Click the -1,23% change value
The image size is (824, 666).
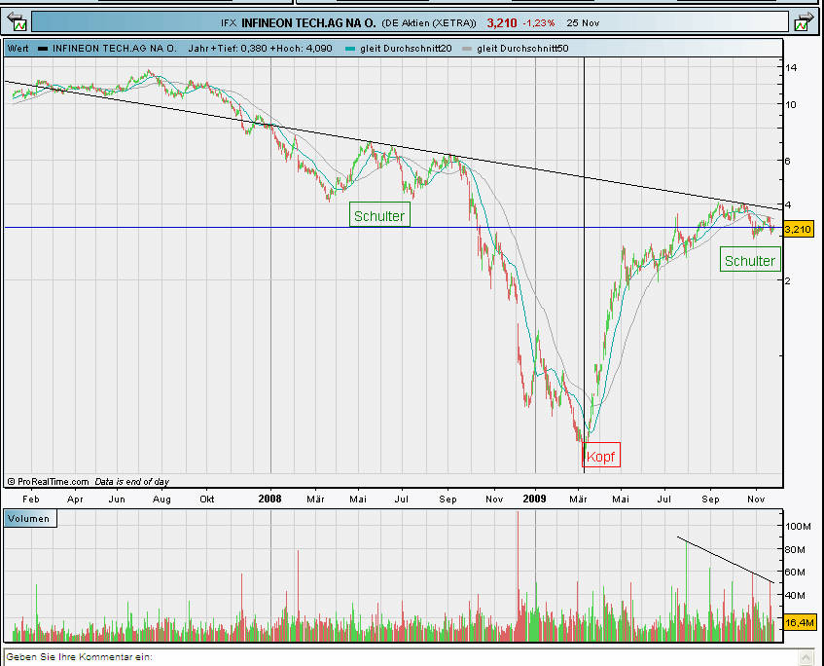(x=539, y=23)
